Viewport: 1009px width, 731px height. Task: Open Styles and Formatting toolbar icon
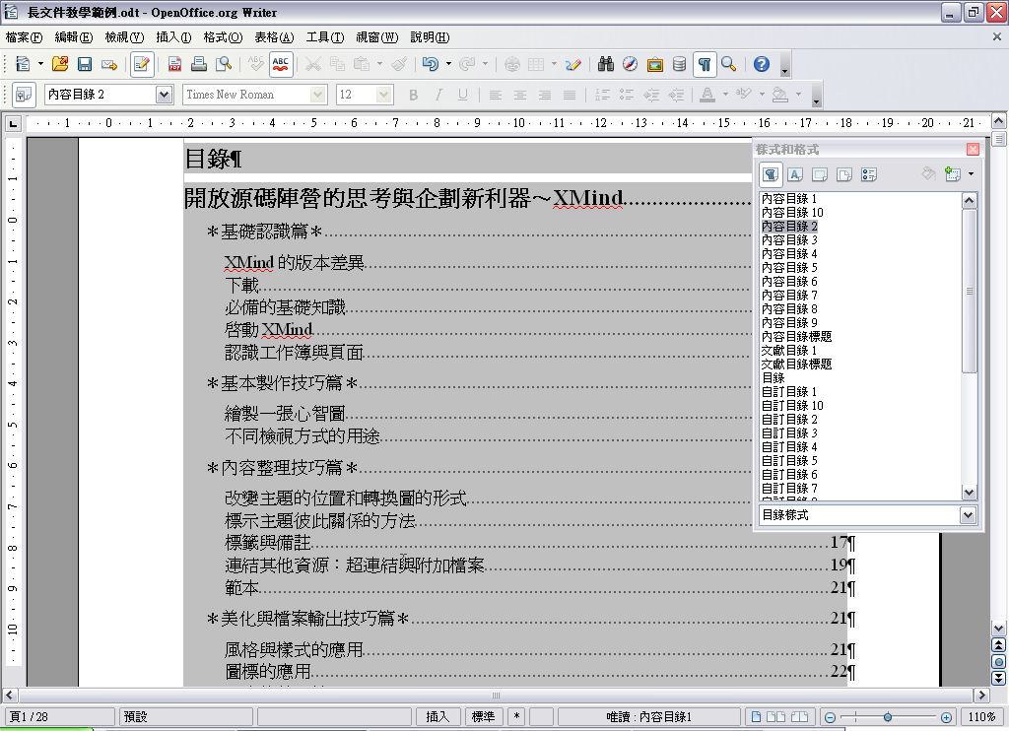(x=24, y=95)
